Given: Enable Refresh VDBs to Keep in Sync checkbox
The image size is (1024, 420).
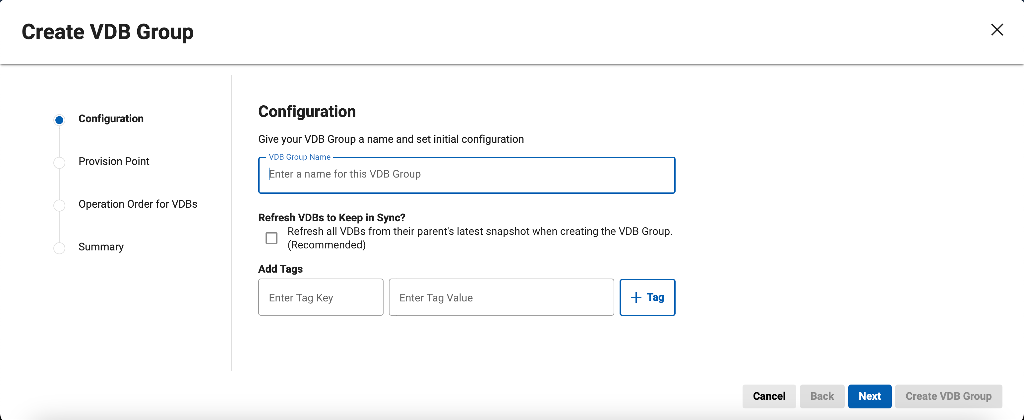Looking at the screenshot, I should [x=271, y=238].
